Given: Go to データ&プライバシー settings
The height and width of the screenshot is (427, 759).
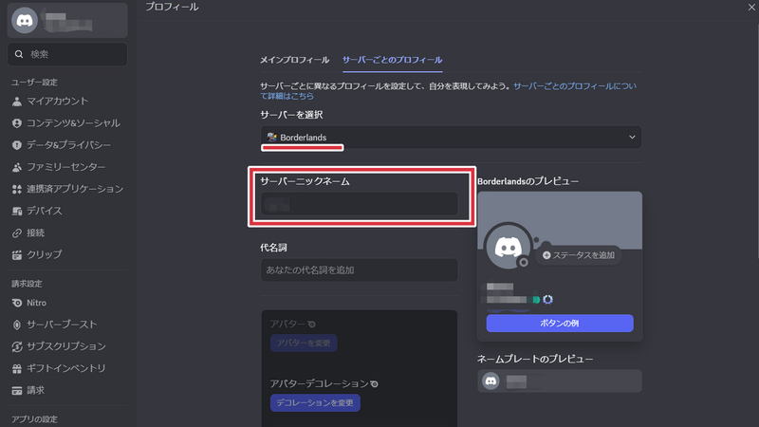Looking at the screenshot, I should [67, 145].
